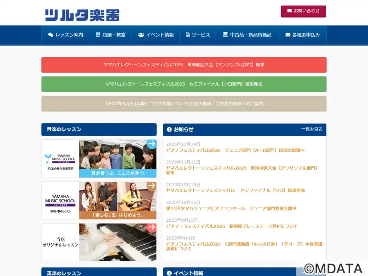Click the blue arrow on children's music school banner
Screen dimensions: 368x276
coord(152,144)
